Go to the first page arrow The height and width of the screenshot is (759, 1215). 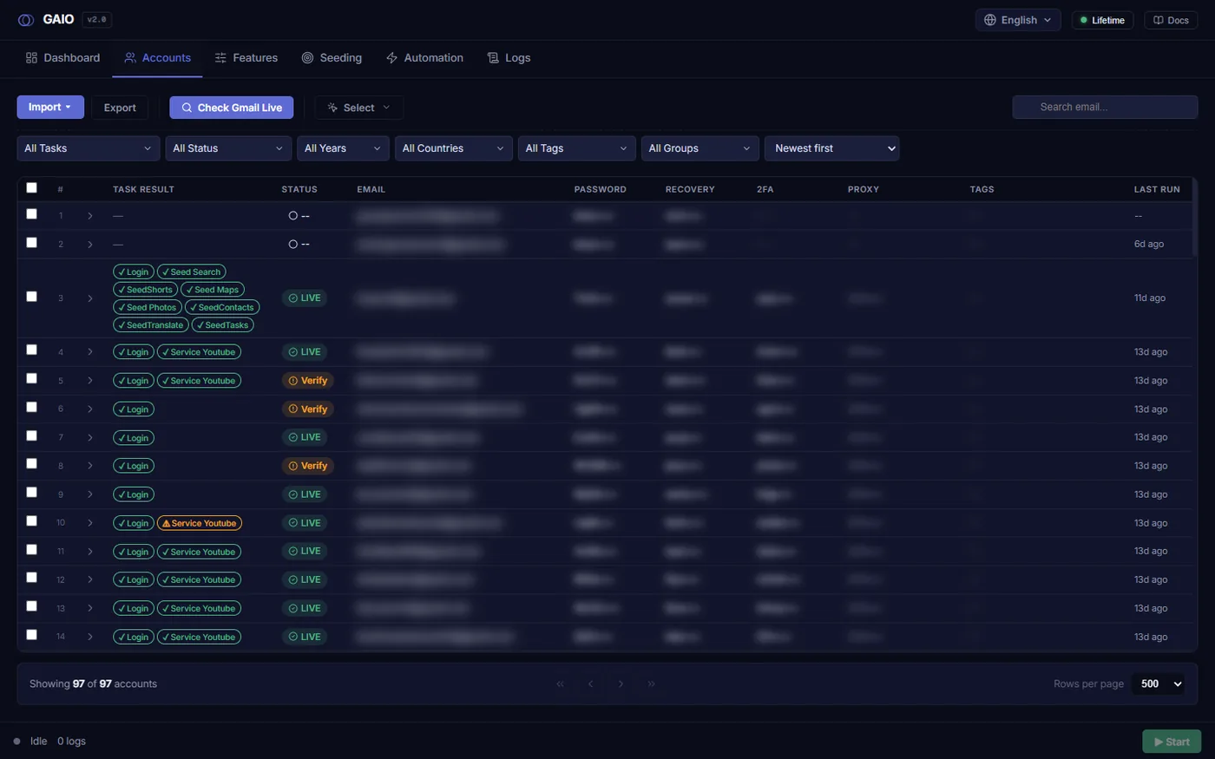561,684
